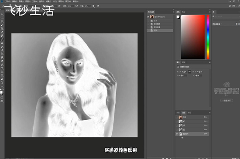Select the Eyedropper tool
Viewport: 240px width, 159px height.
(x=2, y=32)
